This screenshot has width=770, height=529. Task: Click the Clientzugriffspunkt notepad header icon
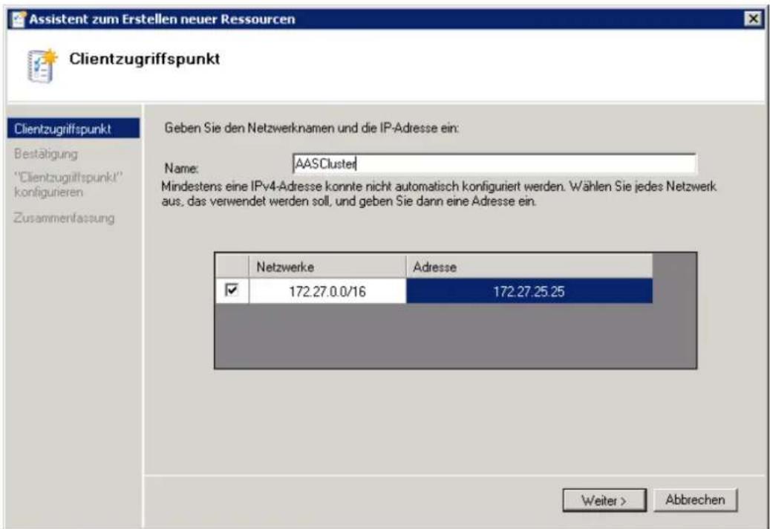[x=42, y=65]
